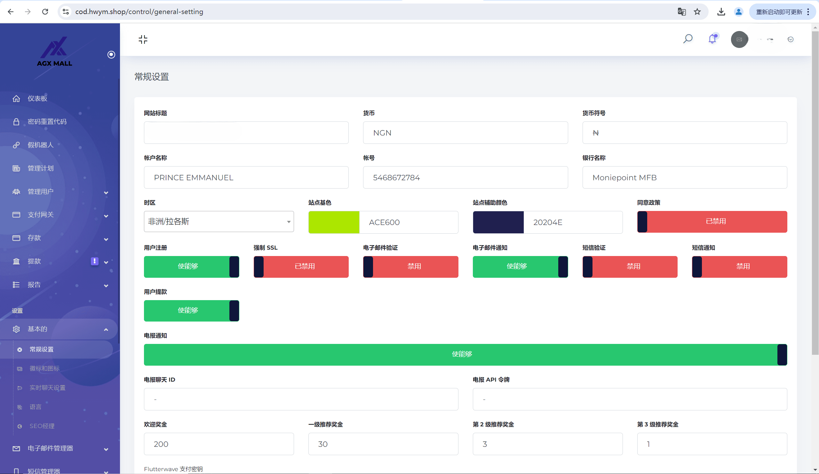819x474 pixels.
Task: Click the user avatar in header
Action: click(x=739, y=39)
